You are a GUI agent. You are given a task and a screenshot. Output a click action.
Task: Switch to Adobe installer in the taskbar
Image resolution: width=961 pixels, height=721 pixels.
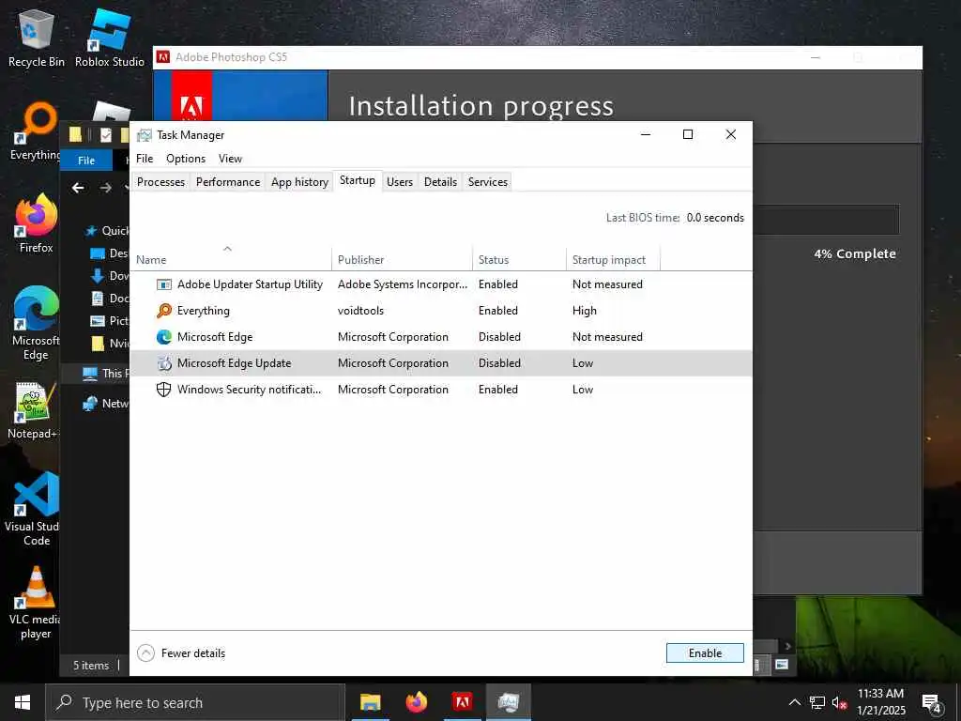click(462, 702)
